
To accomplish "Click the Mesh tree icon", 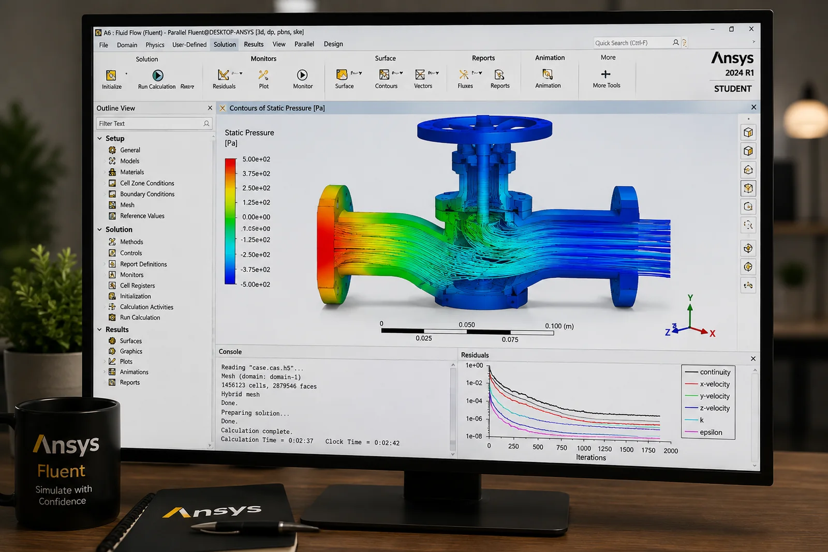I will click(x=112, y=205).
